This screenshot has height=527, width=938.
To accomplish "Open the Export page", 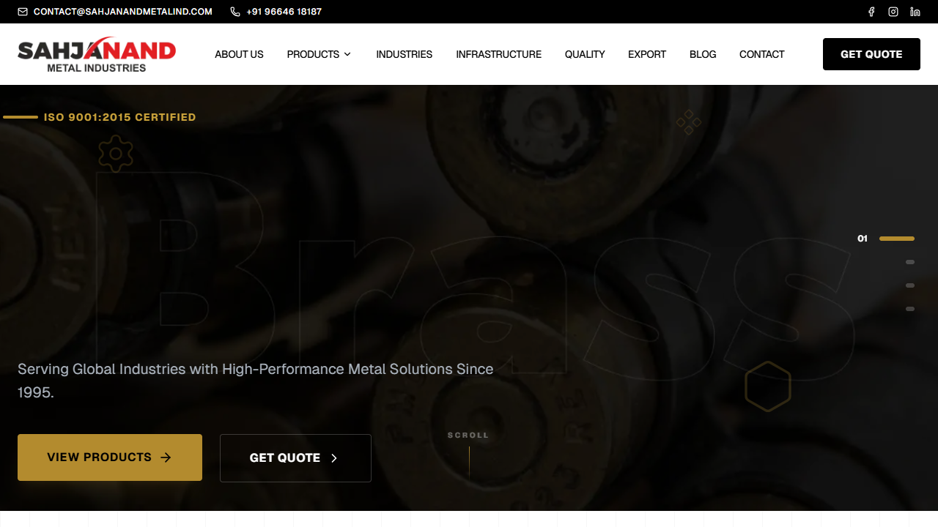I will tap(647, 54).
